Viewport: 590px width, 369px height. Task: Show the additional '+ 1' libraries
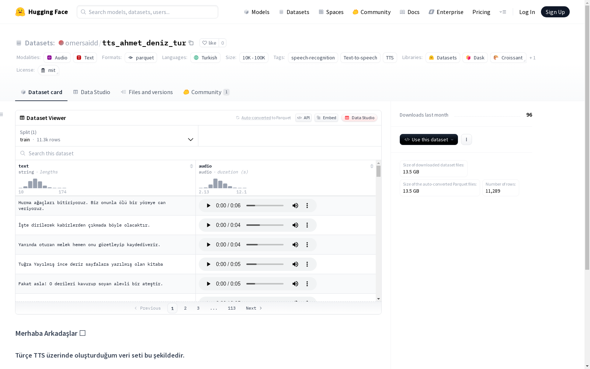click(532, 58)
